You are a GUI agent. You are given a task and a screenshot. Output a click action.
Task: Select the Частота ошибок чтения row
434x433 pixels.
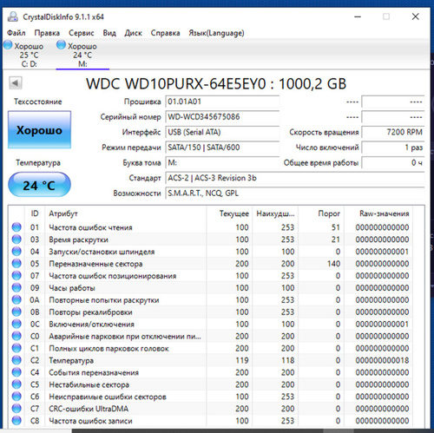coord(211,227)
